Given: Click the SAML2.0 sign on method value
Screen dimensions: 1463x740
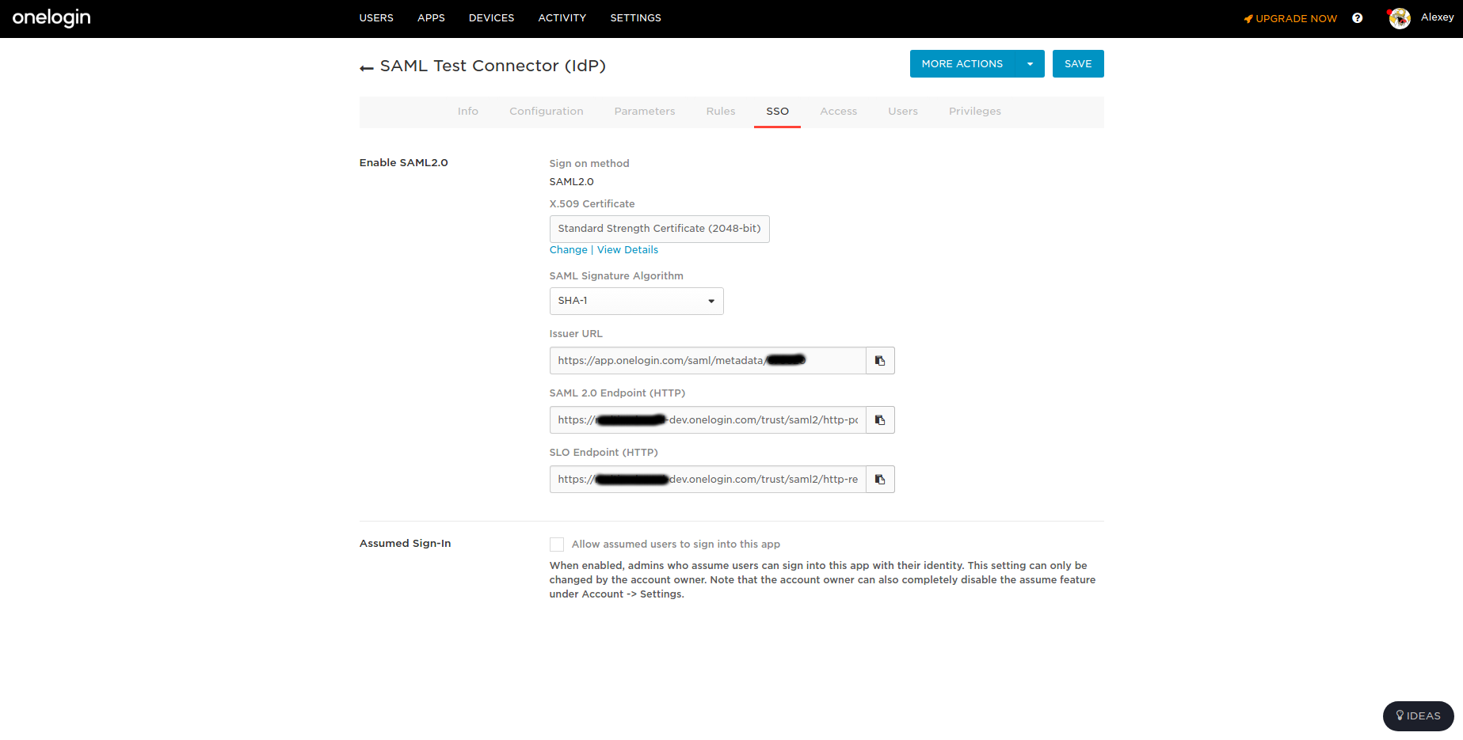Looking at the screenshot, I should pos(571,182).
